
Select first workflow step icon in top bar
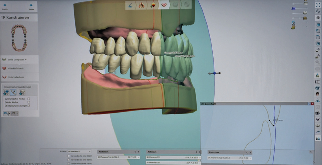tap(130, 5)
